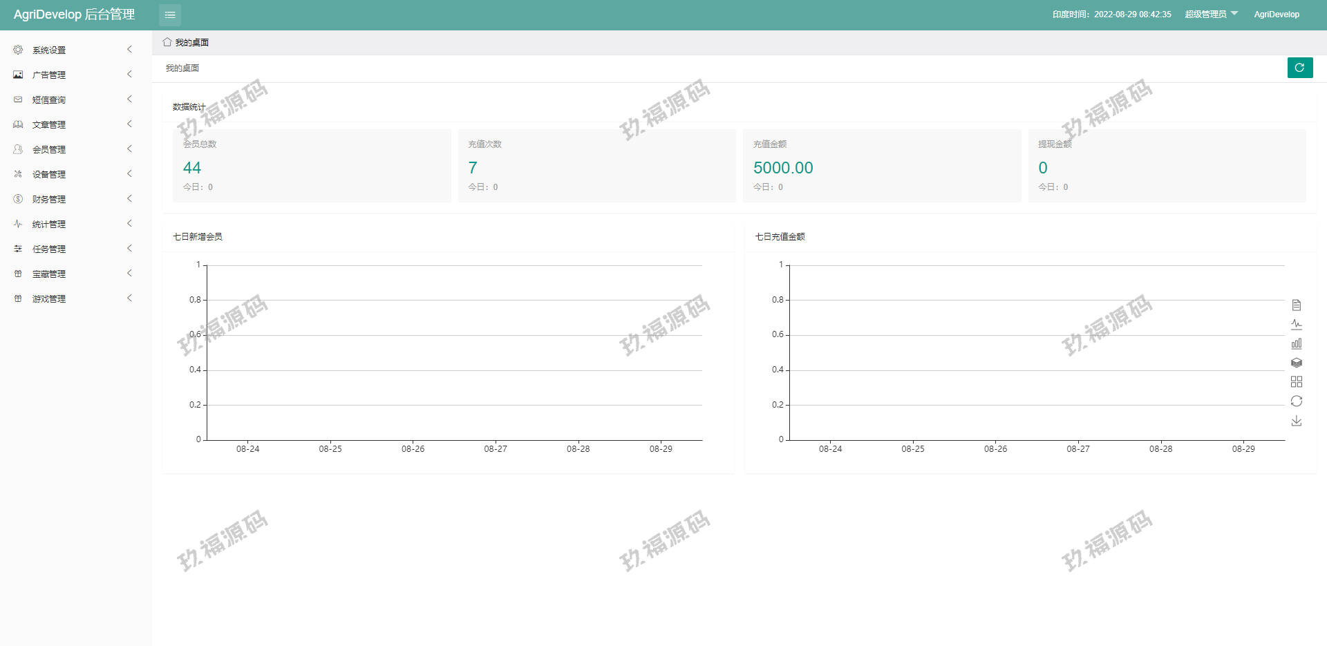Expand the 财务管理 chevron arrow
Screen dimensions: 1327x646
coord(129,199)
